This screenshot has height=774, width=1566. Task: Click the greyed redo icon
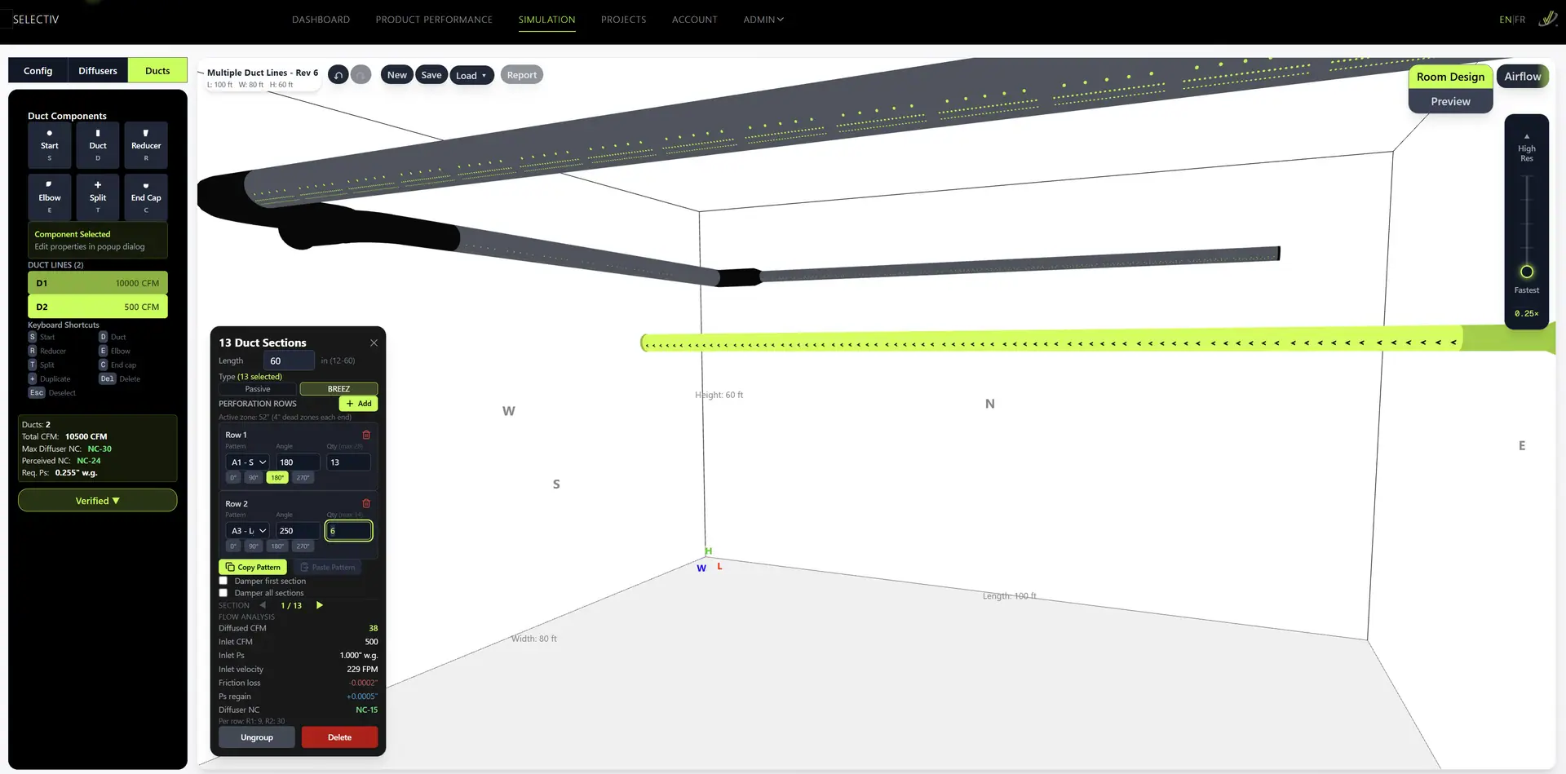[x=361, y=75]
